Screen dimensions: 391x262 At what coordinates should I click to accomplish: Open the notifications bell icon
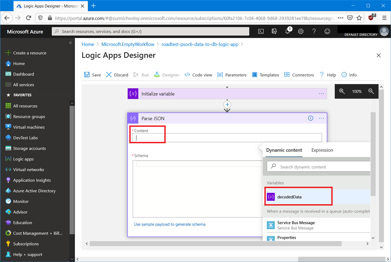click(287, 31)
